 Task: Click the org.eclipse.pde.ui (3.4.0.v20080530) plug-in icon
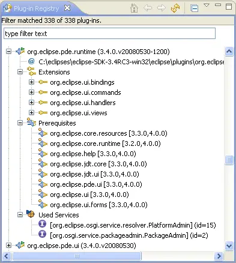[20, 245]
